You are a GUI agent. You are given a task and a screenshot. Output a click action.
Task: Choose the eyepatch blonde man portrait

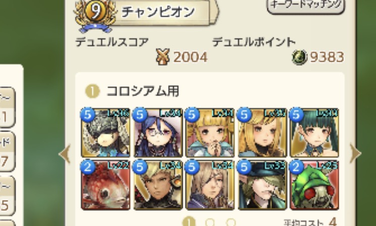pos(210,185)
